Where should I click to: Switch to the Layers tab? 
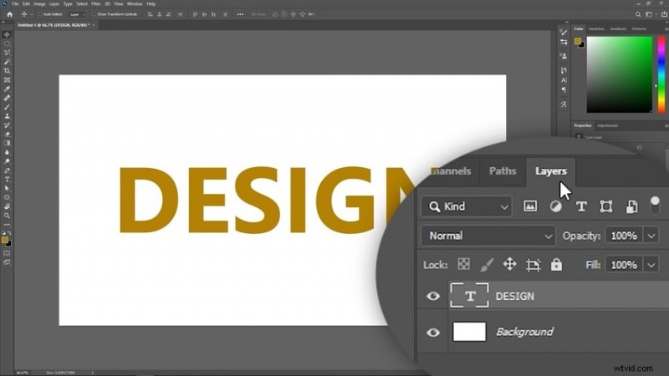pos(551,171)
